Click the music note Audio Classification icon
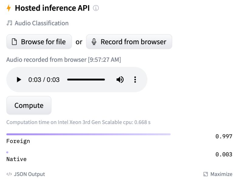 pos(9,23)
